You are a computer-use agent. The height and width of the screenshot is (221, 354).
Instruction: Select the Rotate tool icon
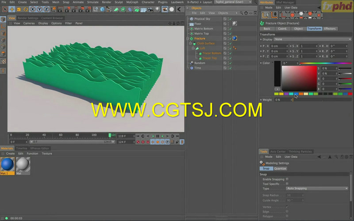tap(26, 9)
